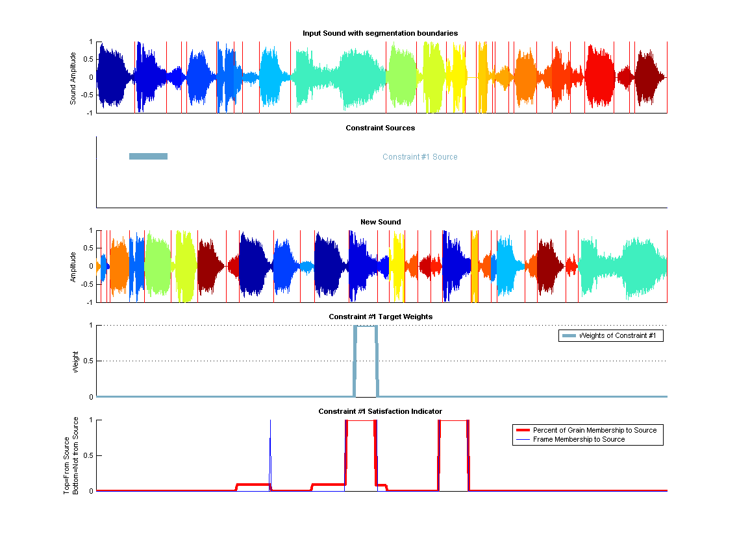The image size is (737, 552).
Task: Click the 'Constraint #1 Satisfaction Indicator' title
Action: (x=380, y=411)
